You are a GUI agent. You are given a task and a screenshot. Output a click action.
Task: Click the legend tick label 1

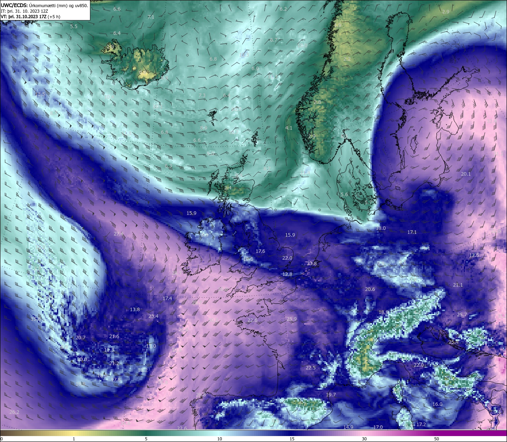pyautogui.click(x=74, y=439)
